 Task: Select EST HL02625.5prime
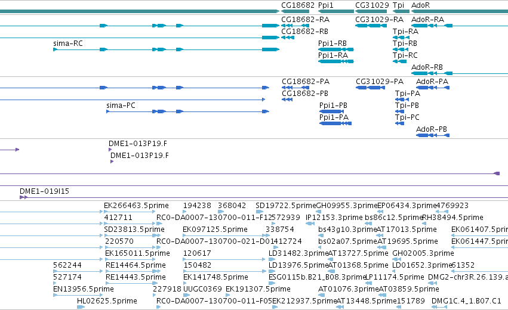[x=107, y=301]
